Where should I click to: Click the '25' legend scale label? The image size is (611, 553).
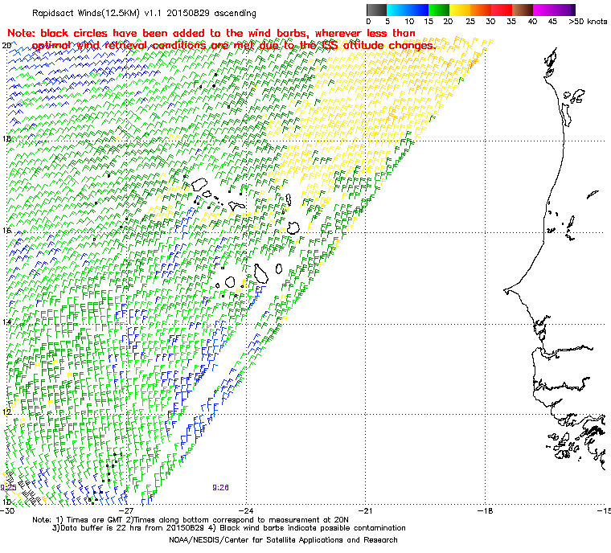pyautogui.click(x=470, y=22)
